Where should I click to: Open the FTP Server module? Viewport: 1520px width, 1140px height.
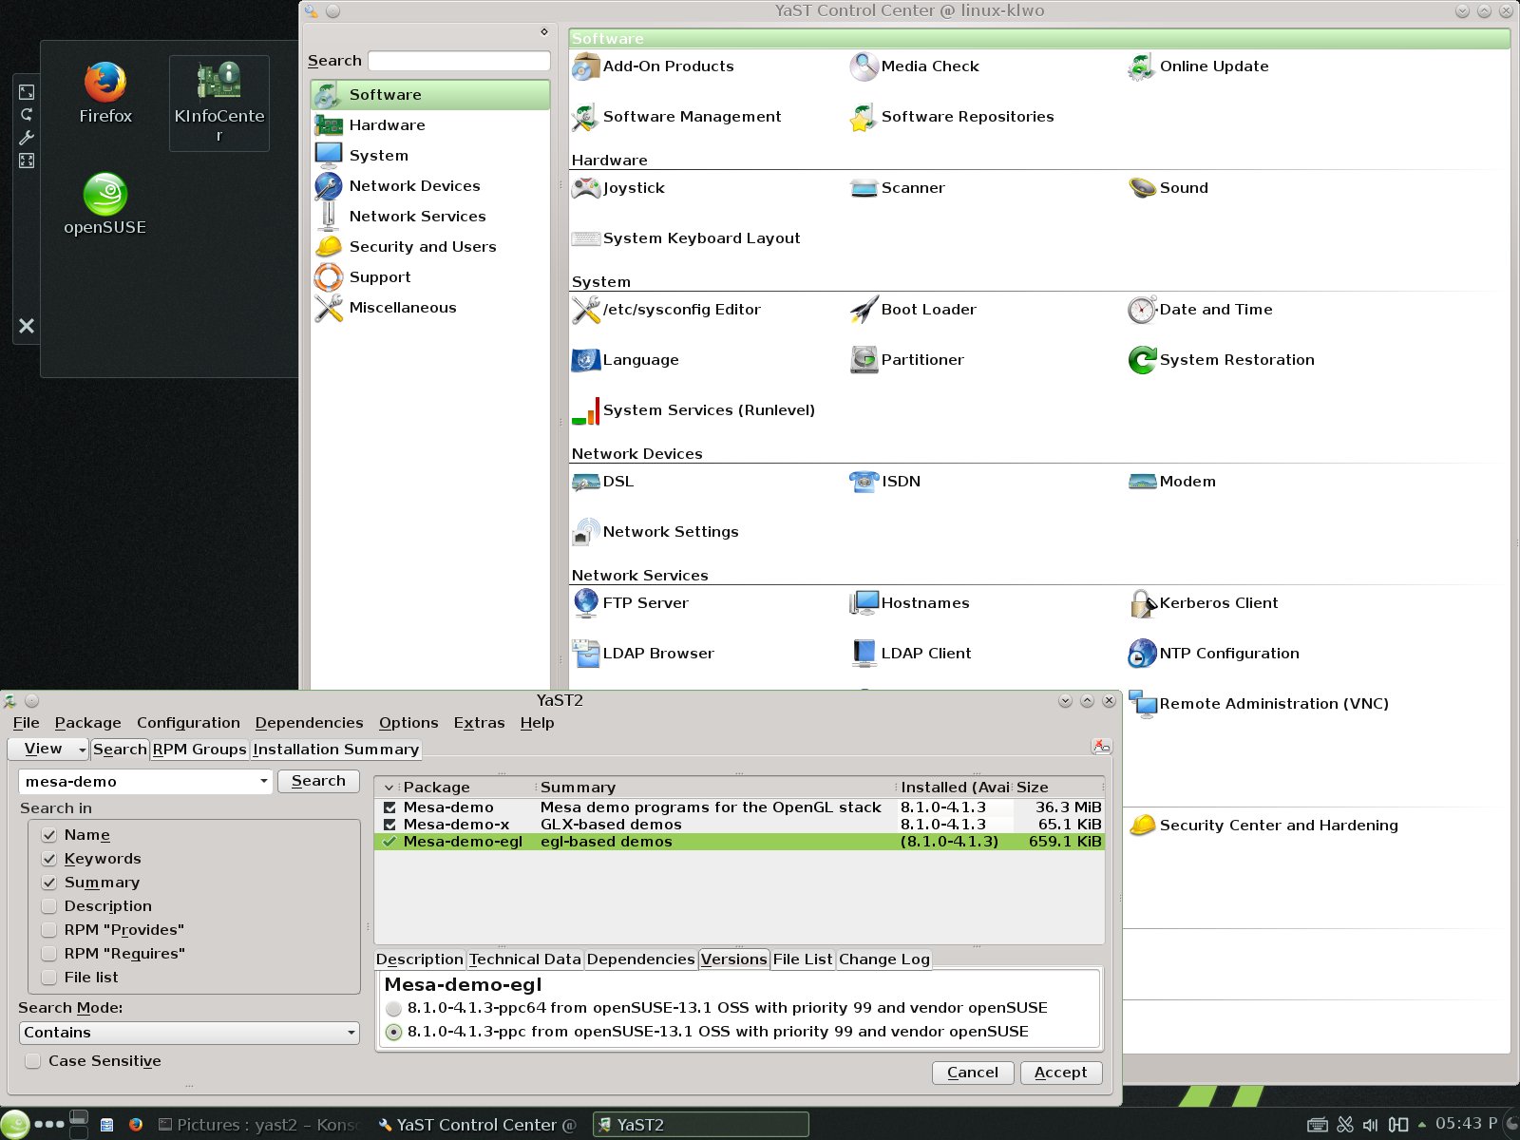click(x=586, y=603)
